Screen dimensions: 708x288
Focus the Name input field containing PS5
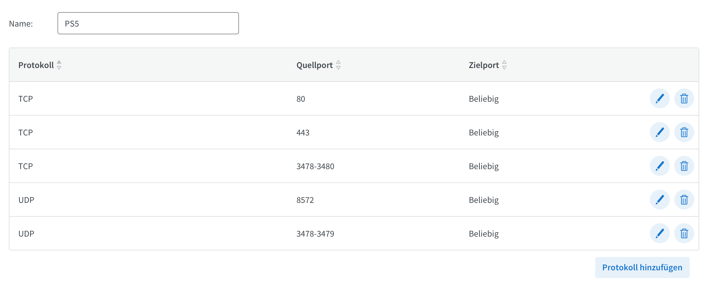pyautogui.click(x=148, y=23)
